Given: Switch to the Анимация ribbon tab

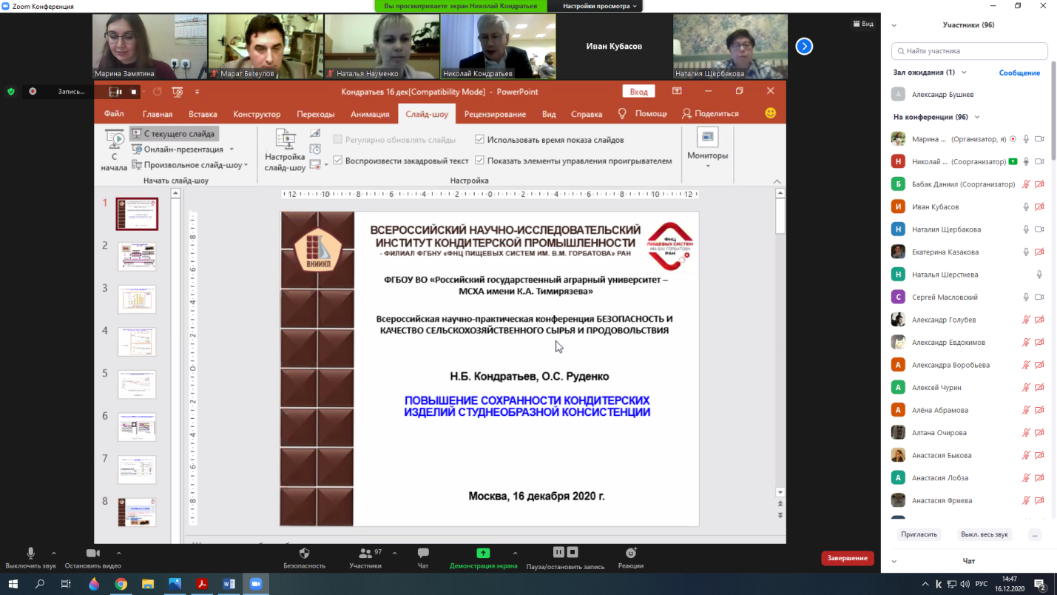Looking at the screenshot, I should [x=370, y=114].
